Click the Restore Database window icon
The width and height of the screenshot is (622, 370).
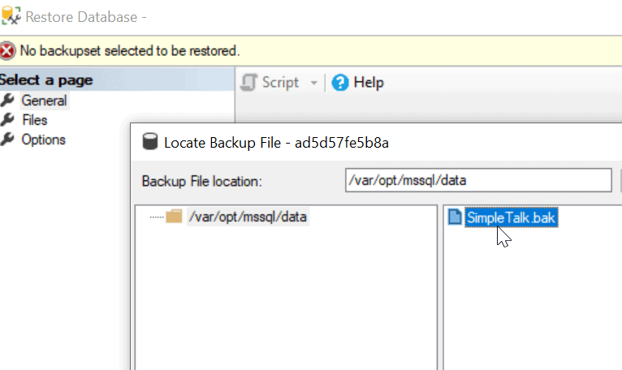pyautogui.click(x=11, y=16)
